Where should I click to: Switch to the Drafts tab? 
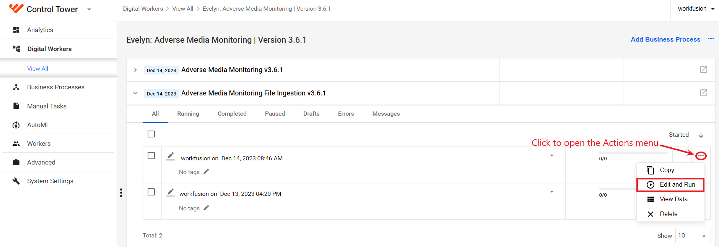(x=311, y=114)
